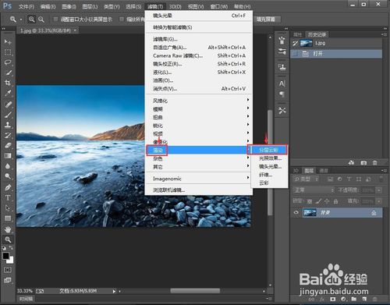The height and width of the screenshot is (305, 390).
Task: Select the Eraser tool
Action: [8, 145]
